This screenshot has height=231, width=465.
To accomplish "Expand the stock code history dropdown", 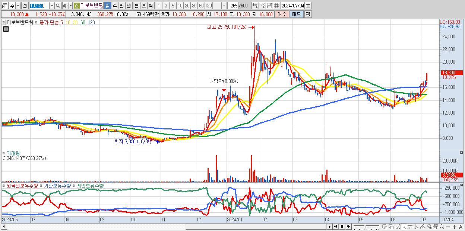I will pos(52,6).
